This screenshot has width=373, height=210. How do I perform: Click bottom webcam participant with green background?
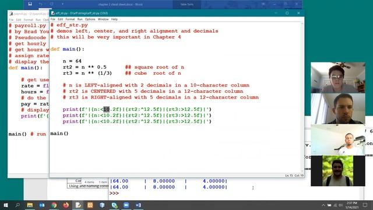(338, 171)
